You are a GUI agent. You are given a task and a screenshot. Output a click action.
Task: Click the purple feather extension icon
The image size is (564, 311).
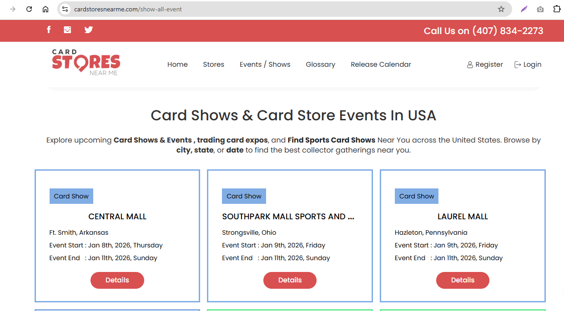coord(524,9)
